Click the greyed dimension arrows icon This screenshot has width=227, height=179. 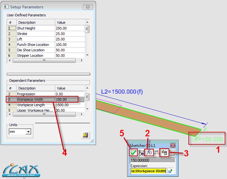pyautogui.click(x=156, y=153)
